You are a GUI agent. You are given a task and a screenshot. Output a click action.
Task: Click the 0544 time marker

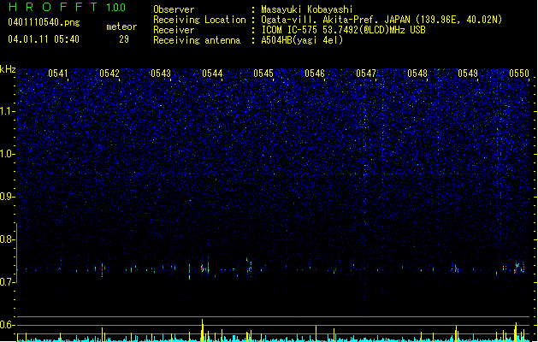[212, 74]
